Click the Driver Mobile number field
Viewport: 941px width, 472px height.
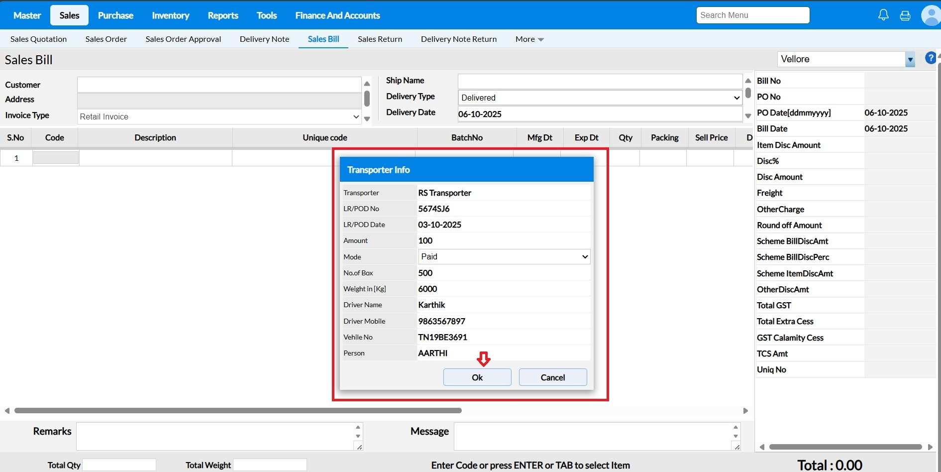(x=503, y=321)
